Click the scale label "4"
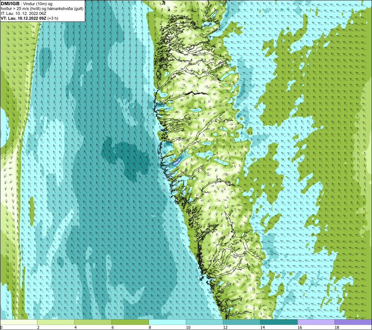 [x=76, y=327]
